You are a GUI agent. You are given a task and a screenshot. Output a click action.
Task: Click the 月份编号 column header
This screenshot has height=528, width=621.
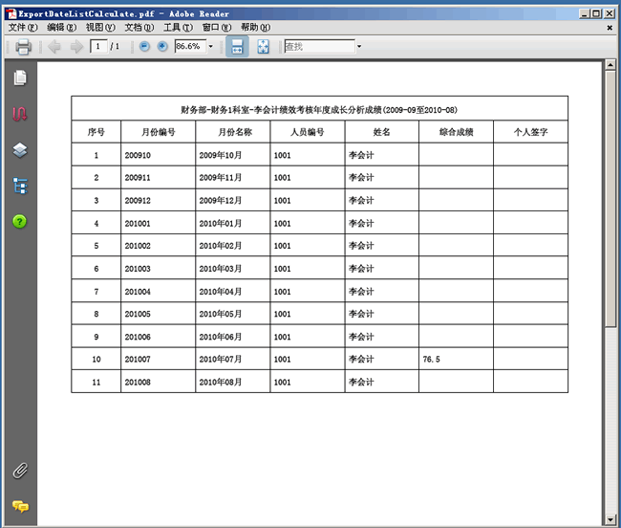click(158, 132)
